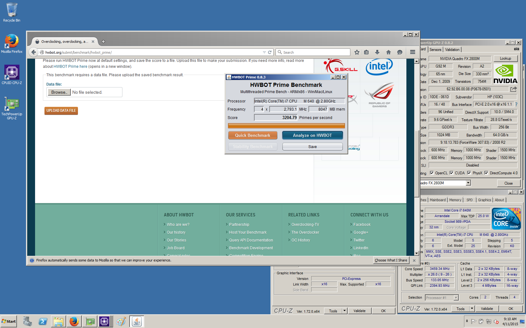Launch PowerShell from the taskbar

[43, 321]
